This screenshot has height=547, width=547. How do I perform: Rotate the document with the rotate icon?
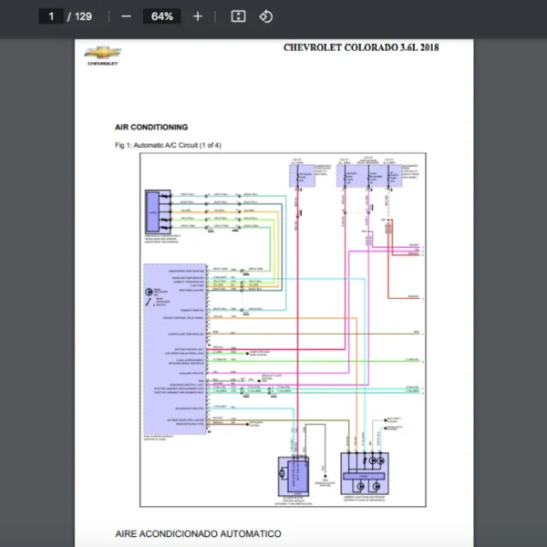[x=265, y=16]
